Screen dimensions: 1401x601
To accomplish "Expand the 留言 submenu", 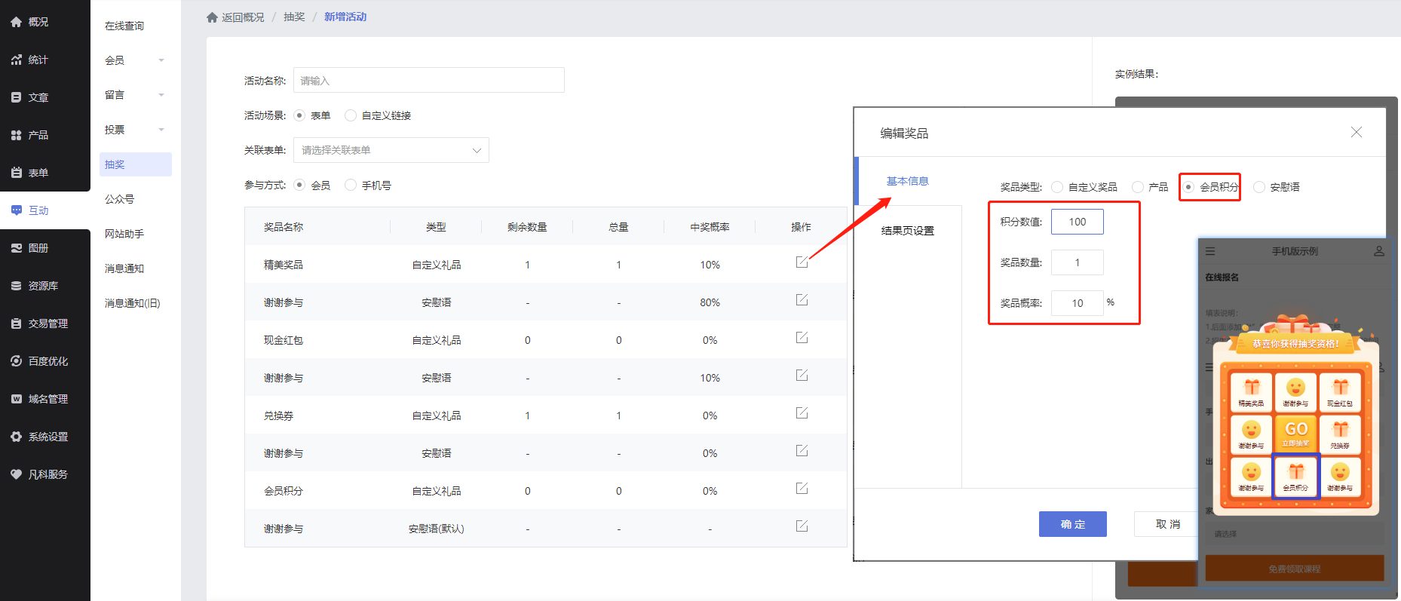I will pyautogui.click(x=161, y=95).
